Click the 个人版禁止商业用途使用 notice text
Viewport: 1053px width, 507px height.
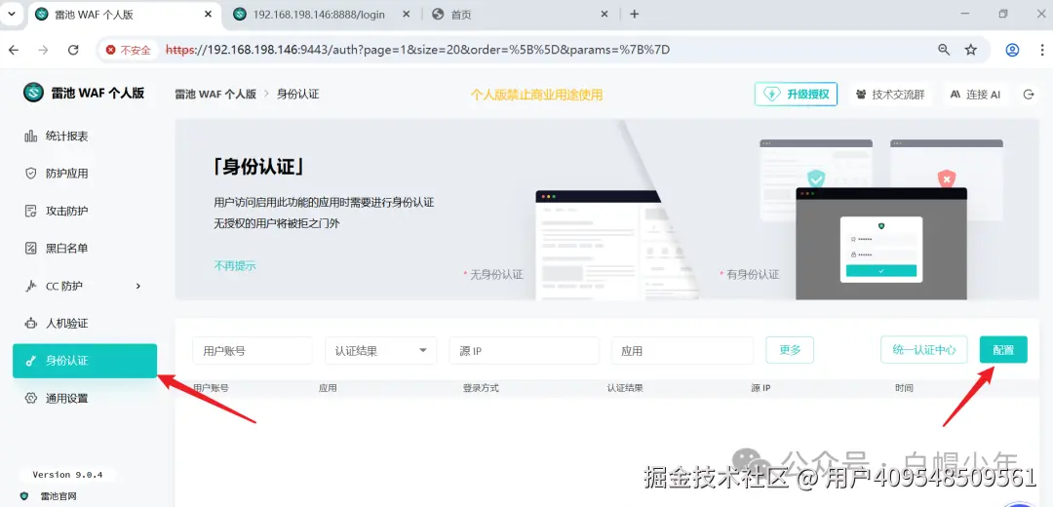(x=536, y=95)
